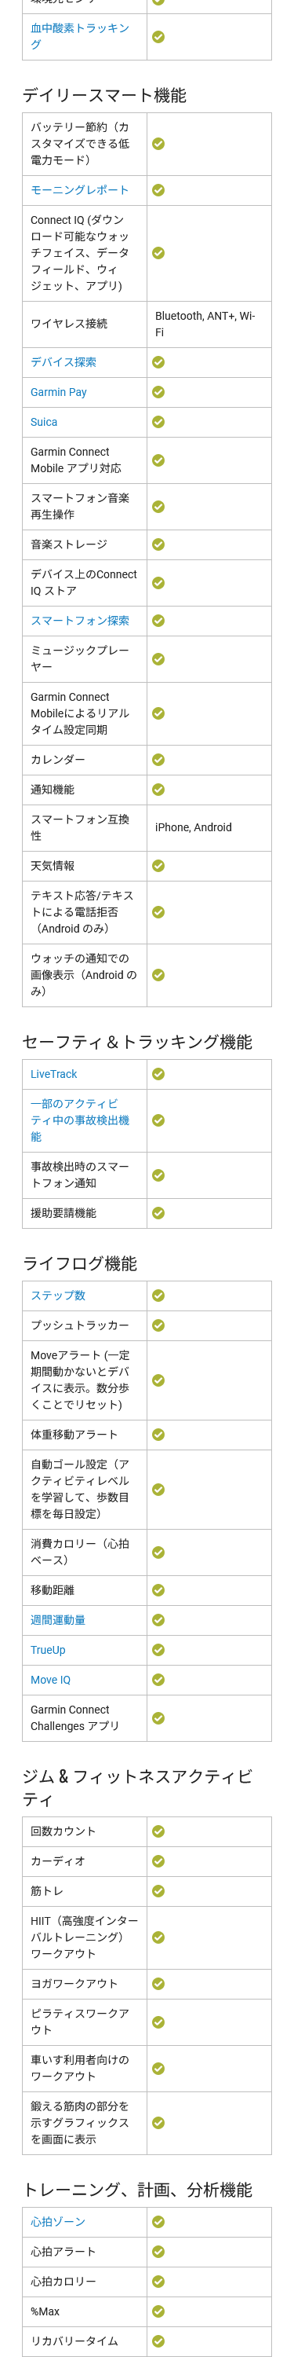Open 一部のアクティビティ中の事故検出機能 link
The width and height of the screenshot is (294, 2357).
click(x=79, y=1120)
